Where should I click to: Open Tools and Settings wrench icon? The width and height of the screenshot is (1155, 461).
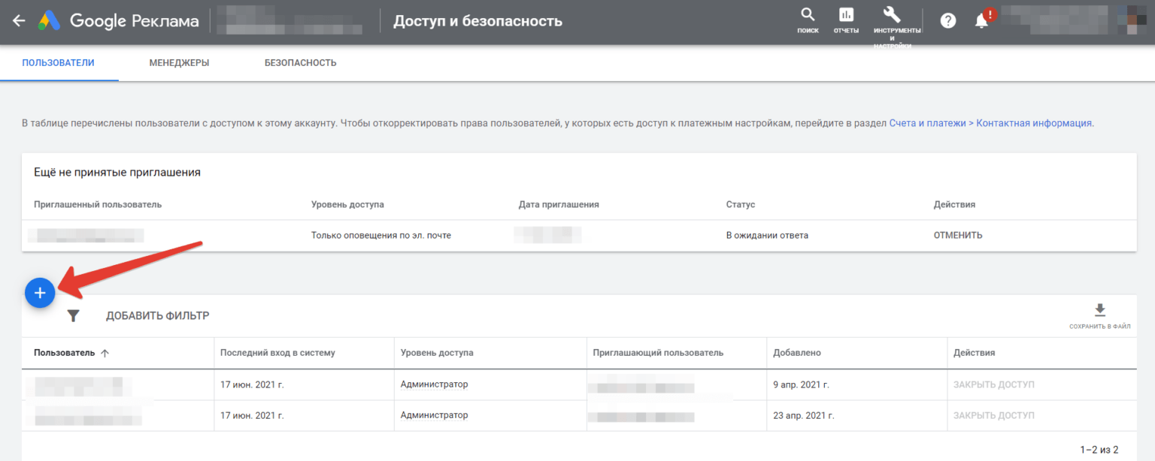(892, 15)
